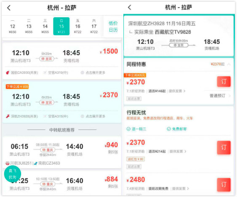The image size is (237, 197).
Task: Expand more options under ZH3928 flight
Action: (93, 116)
